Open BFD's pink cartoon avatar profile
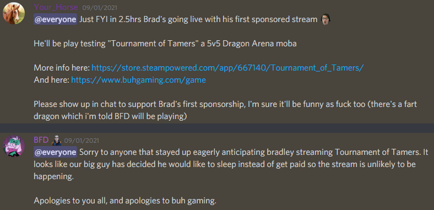434x210 pixels. click(14, 146)
